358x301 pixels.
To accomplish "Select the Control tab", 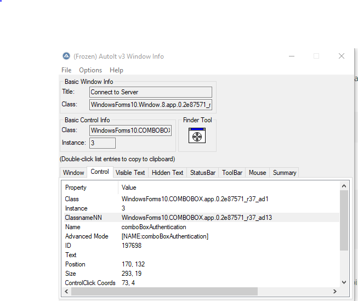I will coord(100,172).
